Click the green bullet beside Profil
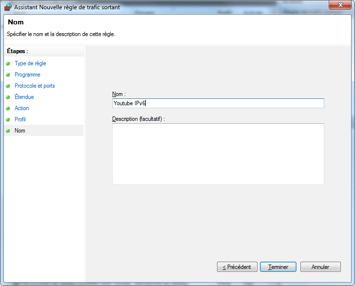Viewport: 355px width, 286px height. click(x=8, y=119)
